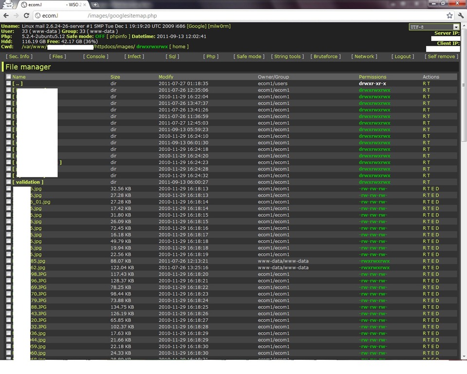Tick the select-all checkbox beside Name header
Screen dimensions: 467x374
pos(8,76)
